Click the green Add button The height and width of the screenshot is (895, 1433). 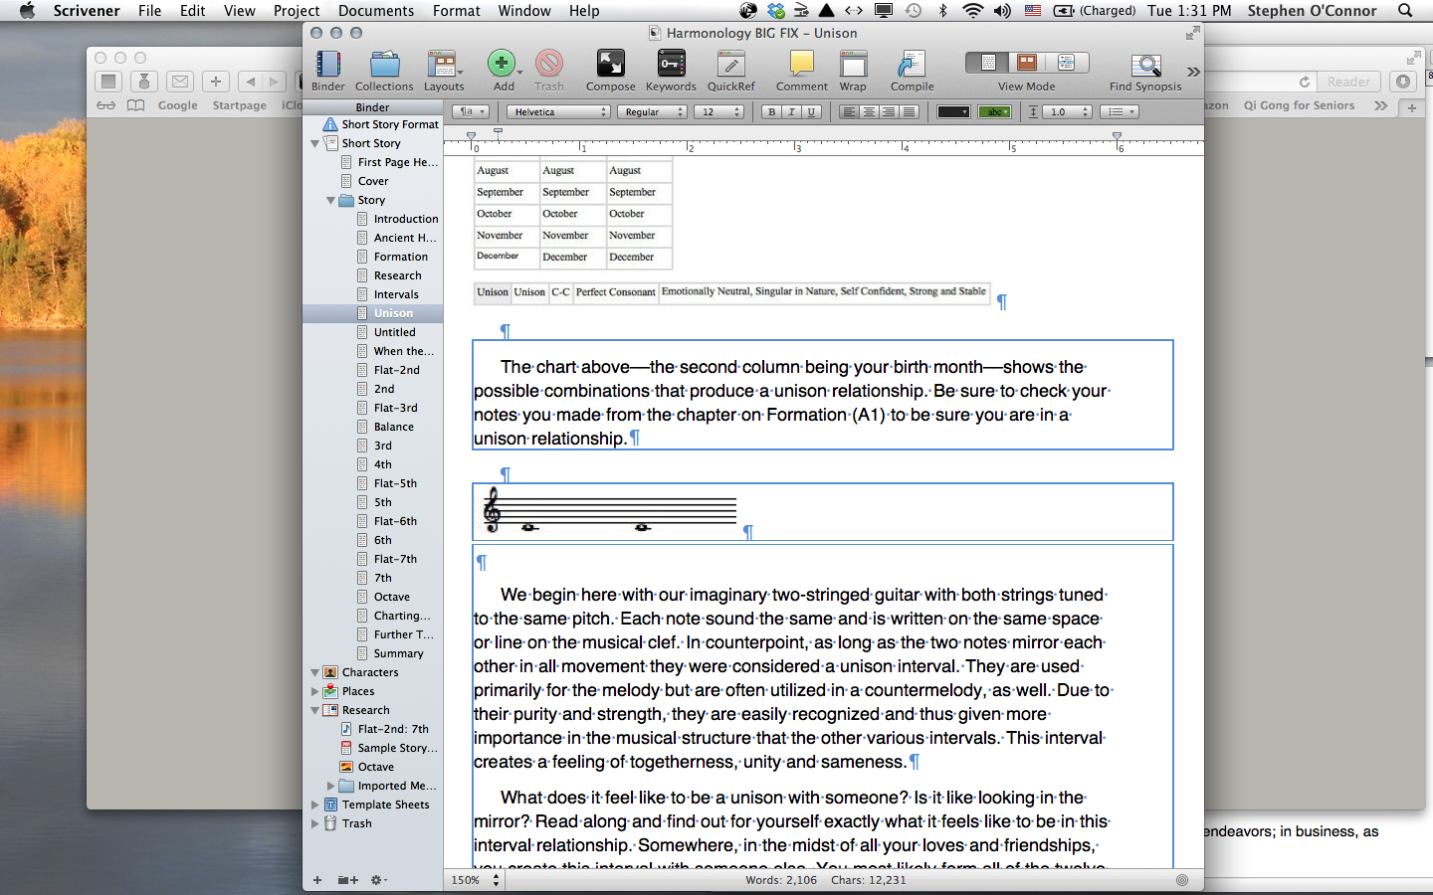pyautogui.click(x=503, y=64)
